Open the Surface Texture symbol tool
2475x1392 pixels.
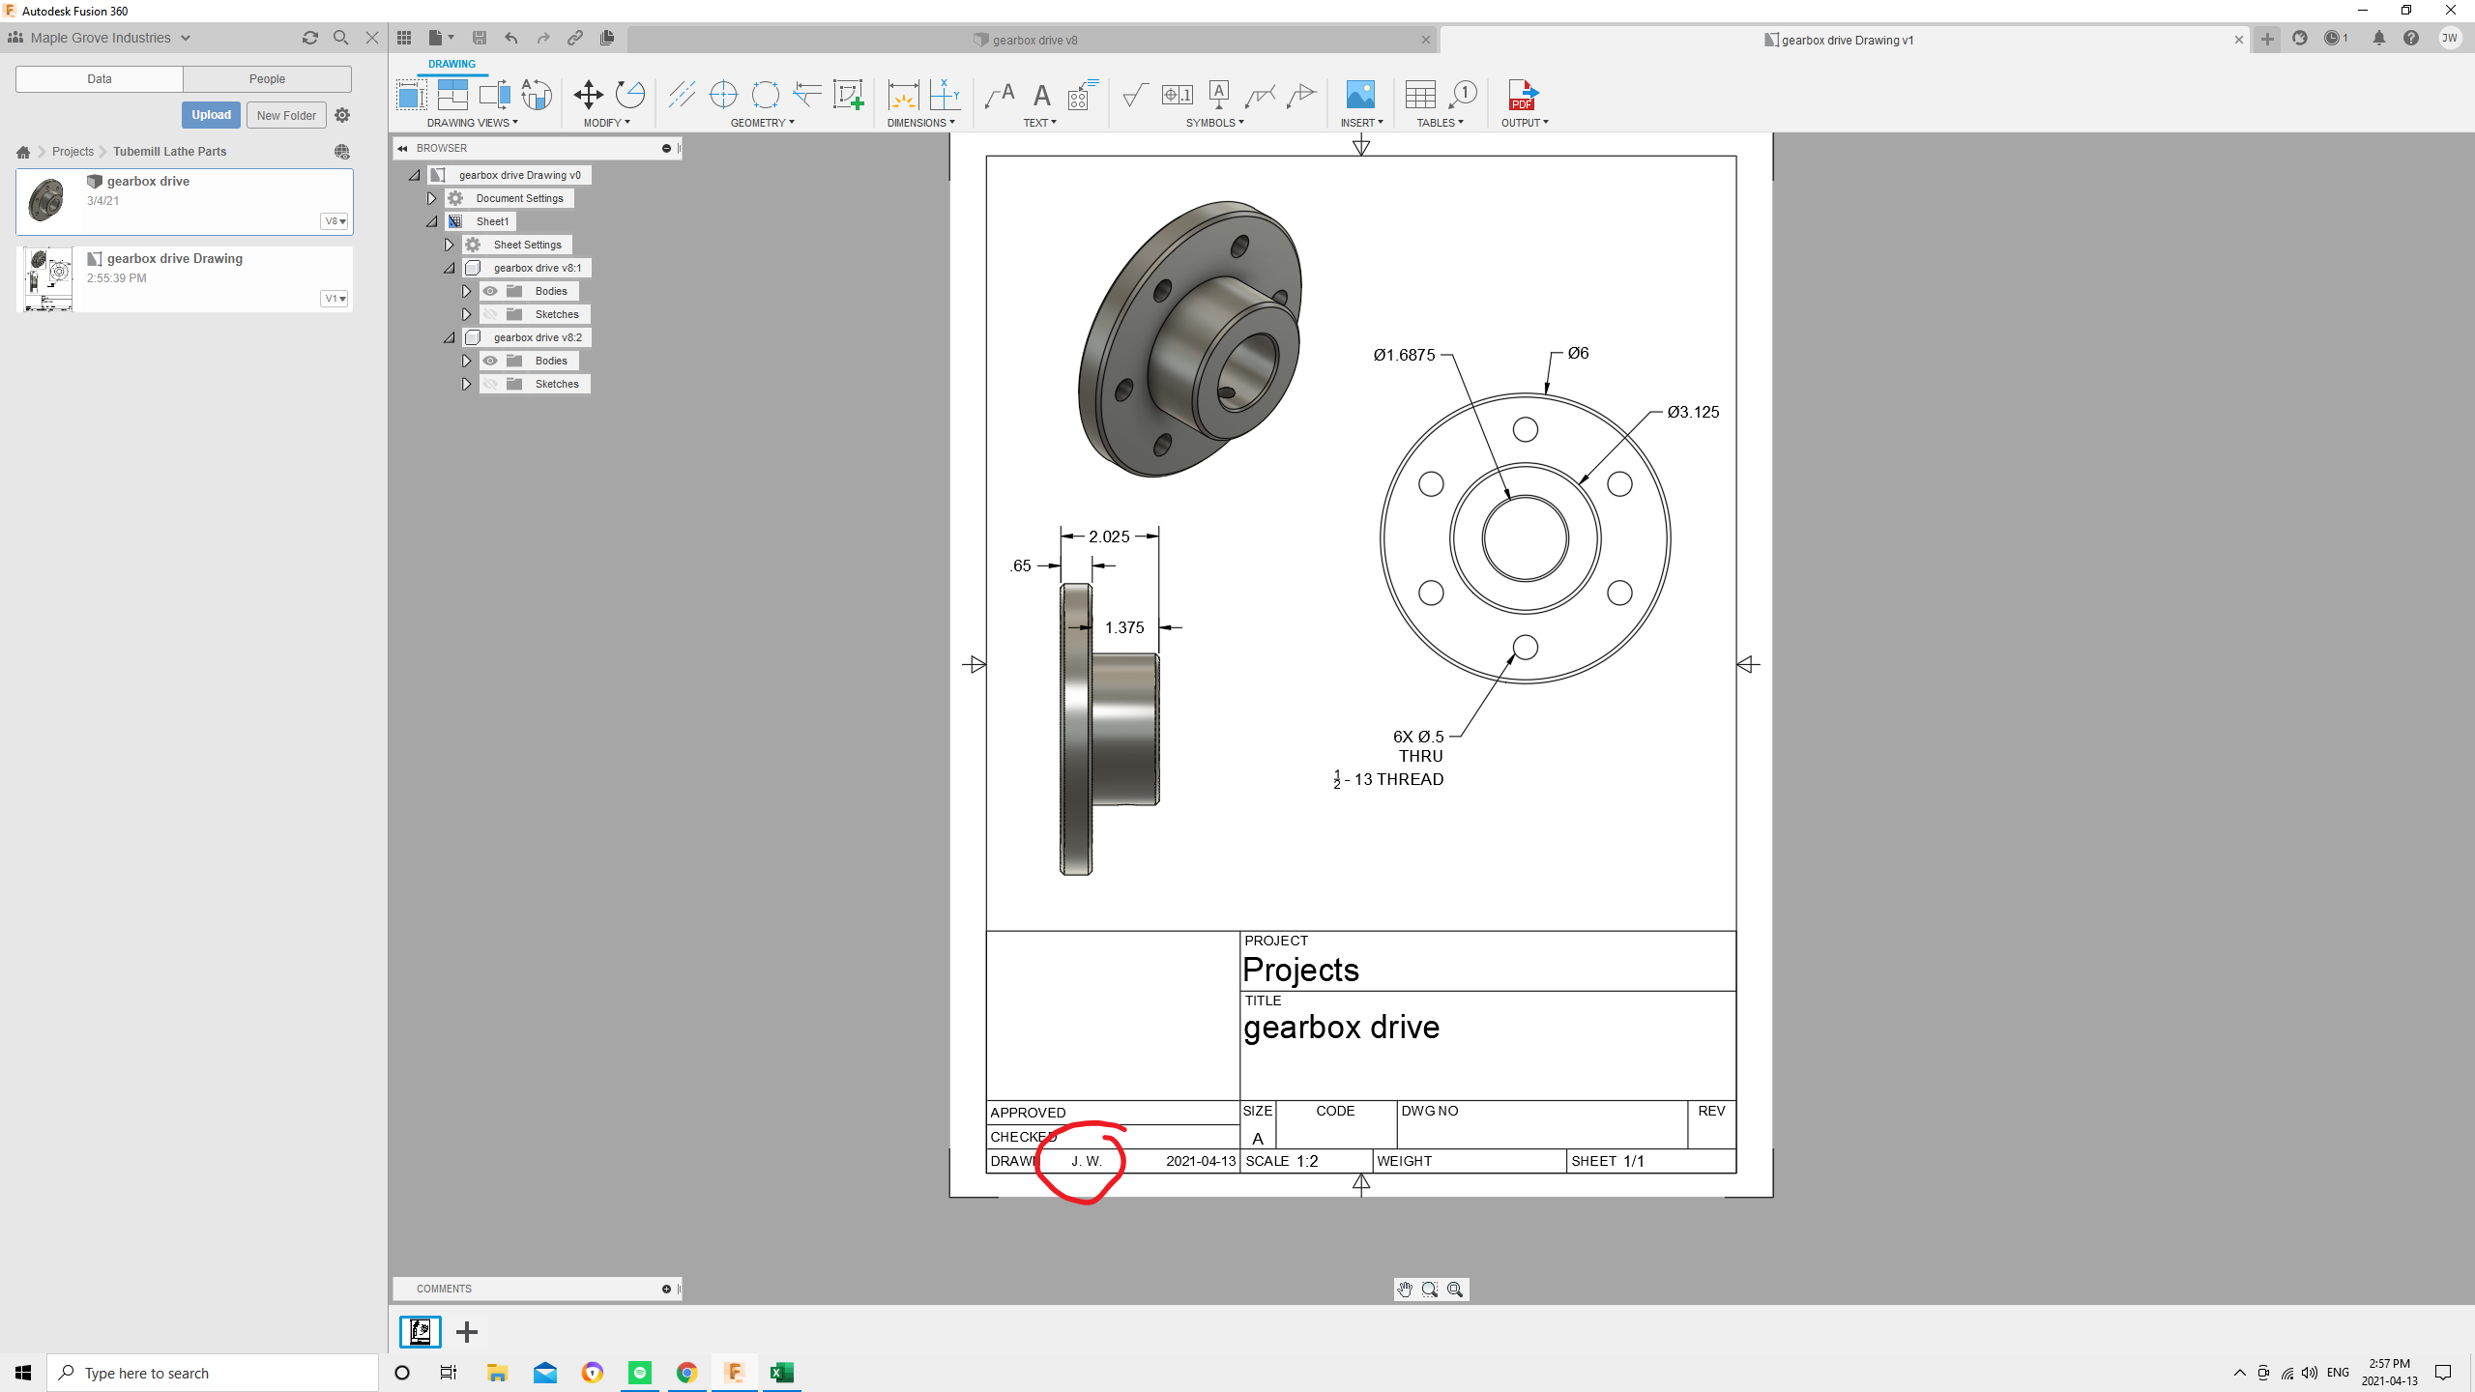[x=1133, y=97]
